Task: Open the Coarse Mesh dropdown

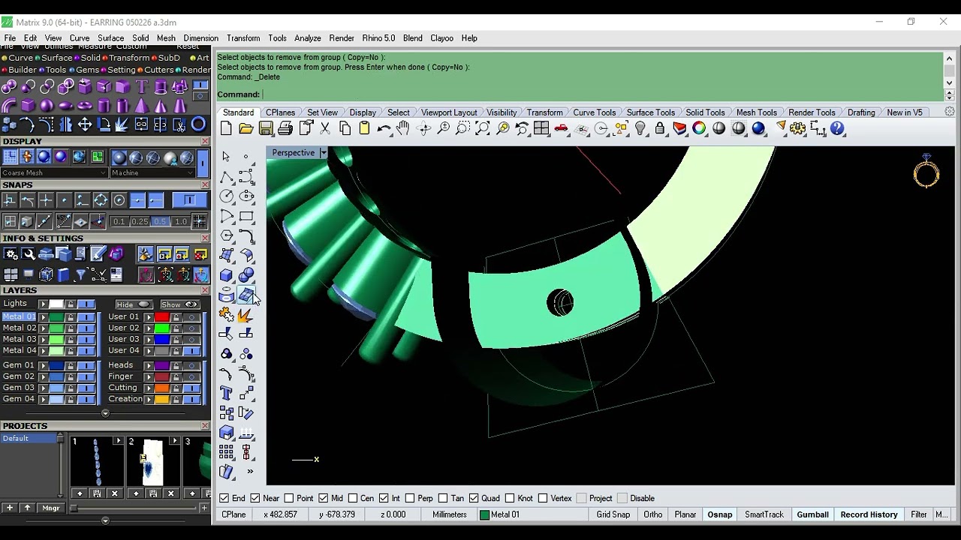Action: tap(55, 172)
